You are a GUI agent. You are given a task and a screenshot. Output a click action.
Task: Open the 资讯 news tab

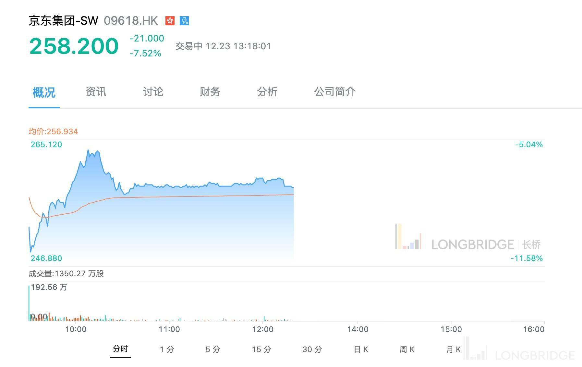tap(96, 92)
